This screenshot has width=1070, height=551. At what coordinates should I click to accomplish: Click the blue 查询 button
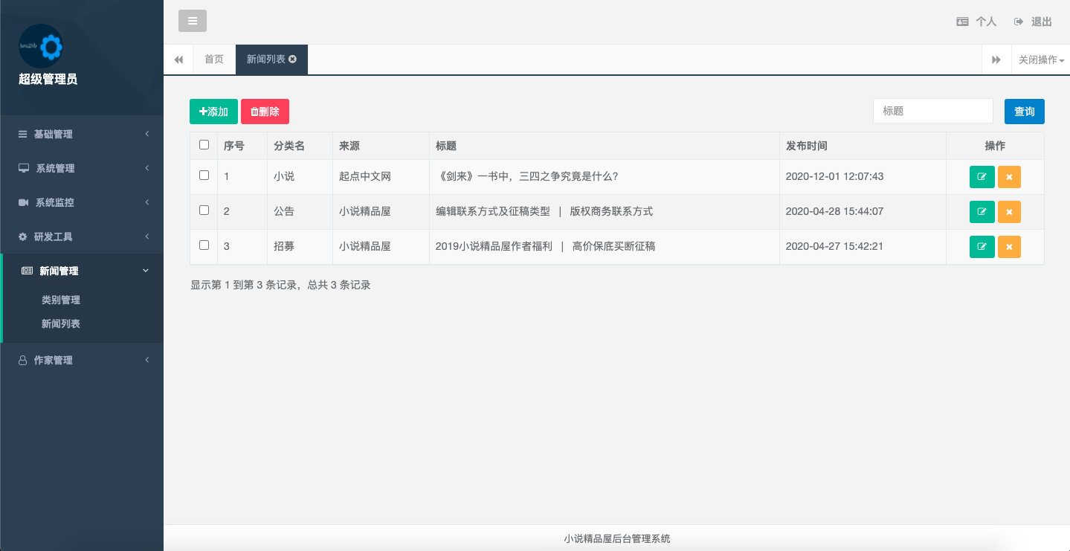tap(1025, 112)
